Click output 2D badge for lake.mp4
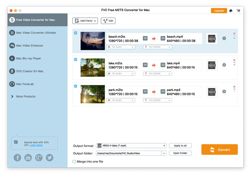Image resolution: width=251 pixels, height=176 pixels. click(163, 65)
